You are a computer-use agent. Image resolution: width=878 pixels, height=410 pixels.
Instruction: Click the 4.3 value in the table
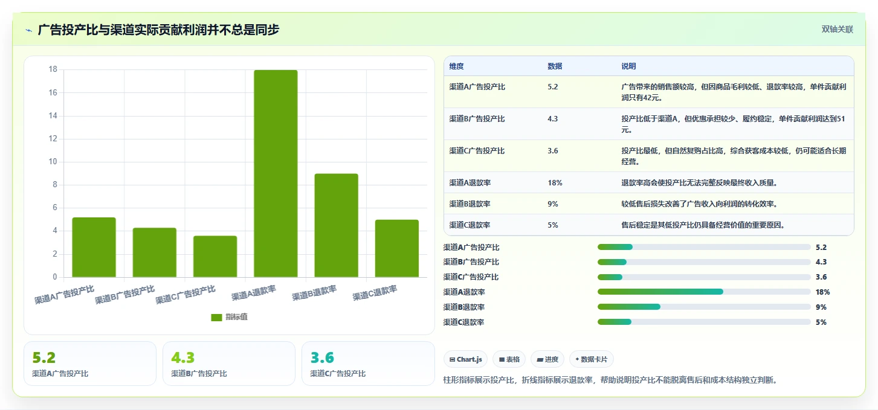pos(553,119)
